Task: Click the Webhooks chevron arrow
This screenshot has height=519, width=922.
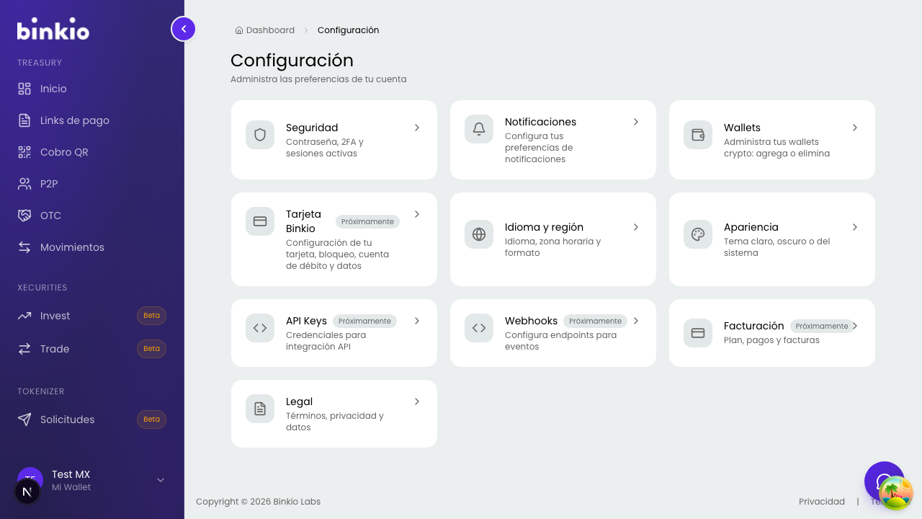Action: (x=636, y=321)
